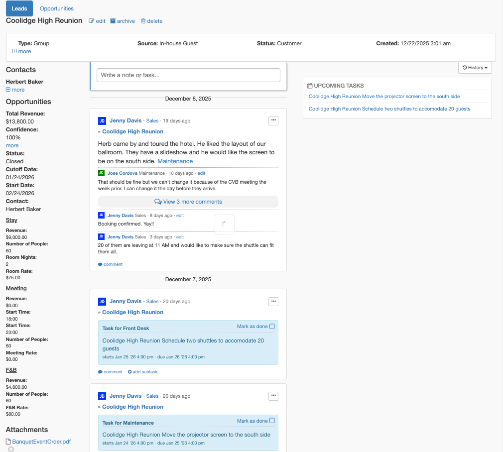The height and width of the screenshot is (452, 503).
Task: Check Mark as done for Front Desk task
Action: pos(272,327)
